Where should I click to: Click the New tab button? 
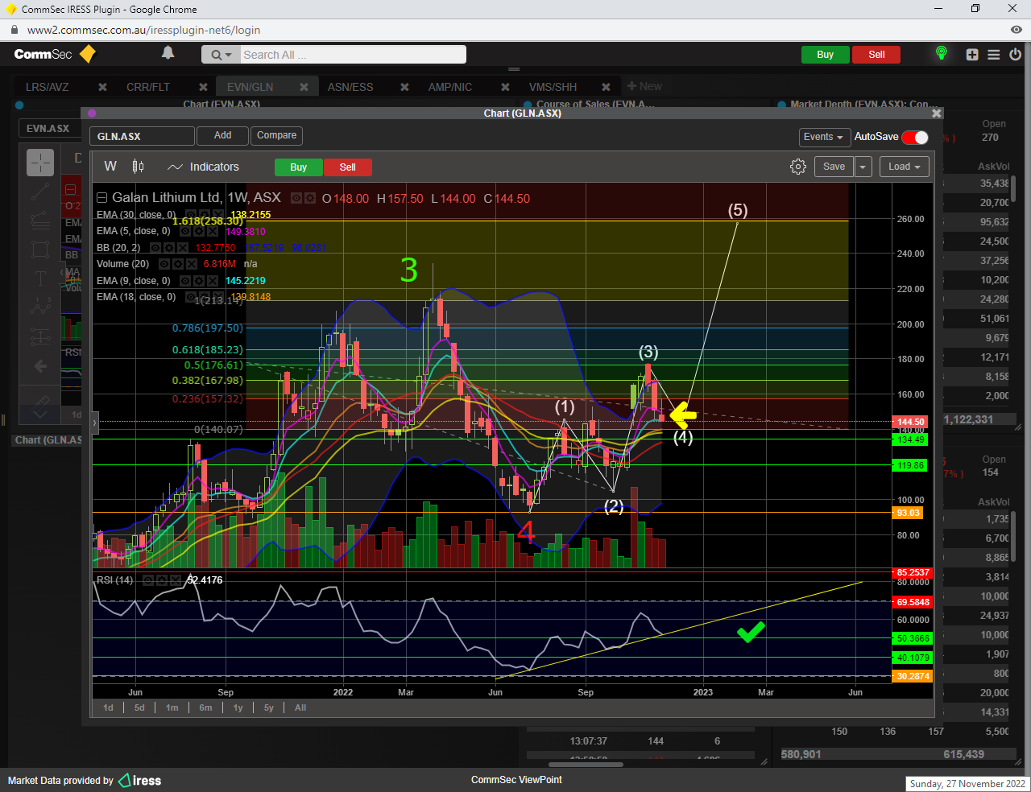coord(644,86)
